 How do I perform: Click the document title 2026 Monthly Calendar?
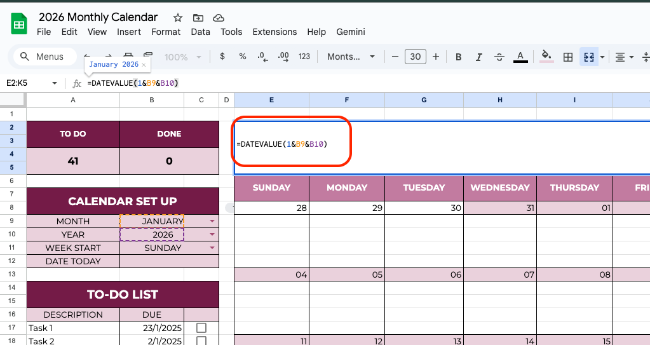tap(98, 17)
